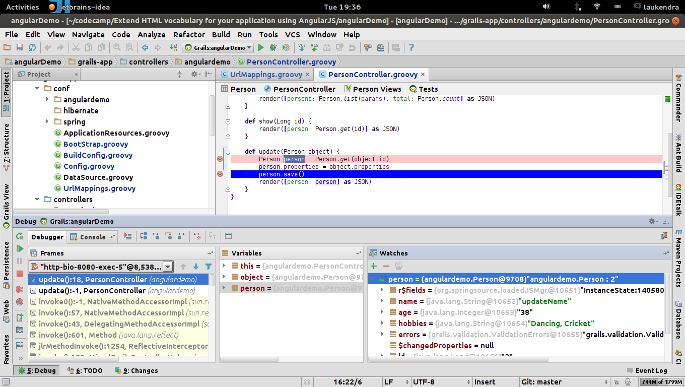Open the Refactor menu
This screenshot has height=387, width=685.
pyautogui.click(x=189, y=35)
